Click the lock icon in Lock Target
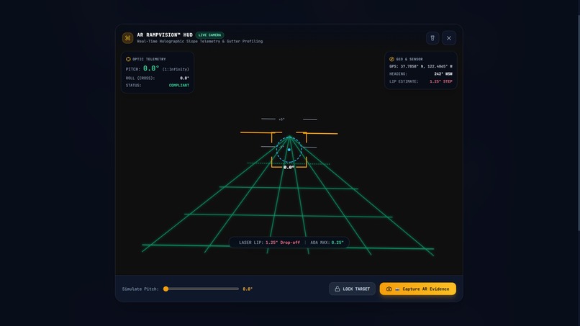This screenshot has height=326, width=580. [337, 289]
